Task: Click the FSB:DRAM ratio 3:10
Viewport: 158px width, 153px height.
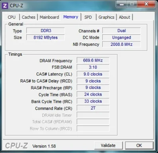Action: point(93,67)
